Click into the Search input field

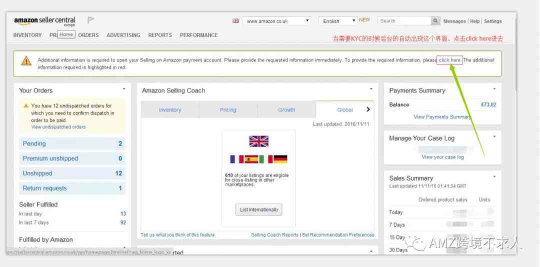404,21
